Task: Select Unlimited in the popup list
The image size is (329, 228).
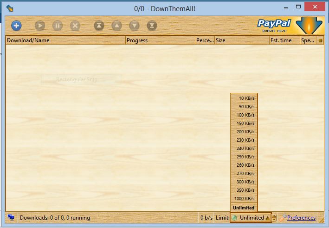Action: pyautogui.click(x=244, y=208)
